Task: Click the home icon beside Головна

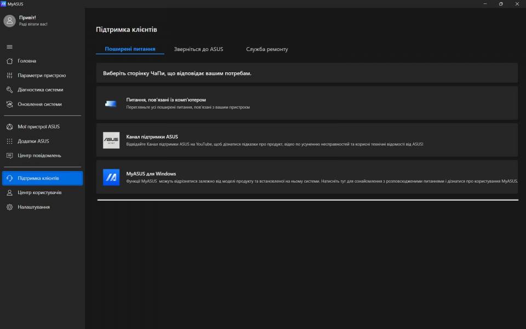Action: tap(9, 61)
